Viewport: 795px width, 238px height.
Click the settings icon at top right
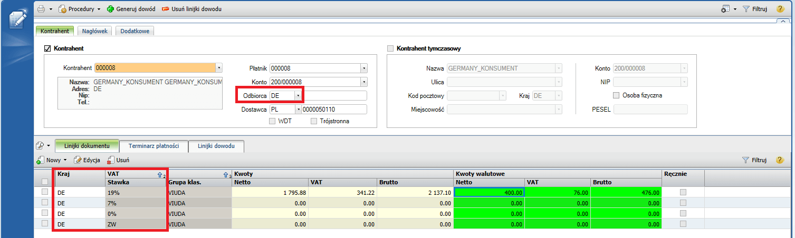click(725, 9)
